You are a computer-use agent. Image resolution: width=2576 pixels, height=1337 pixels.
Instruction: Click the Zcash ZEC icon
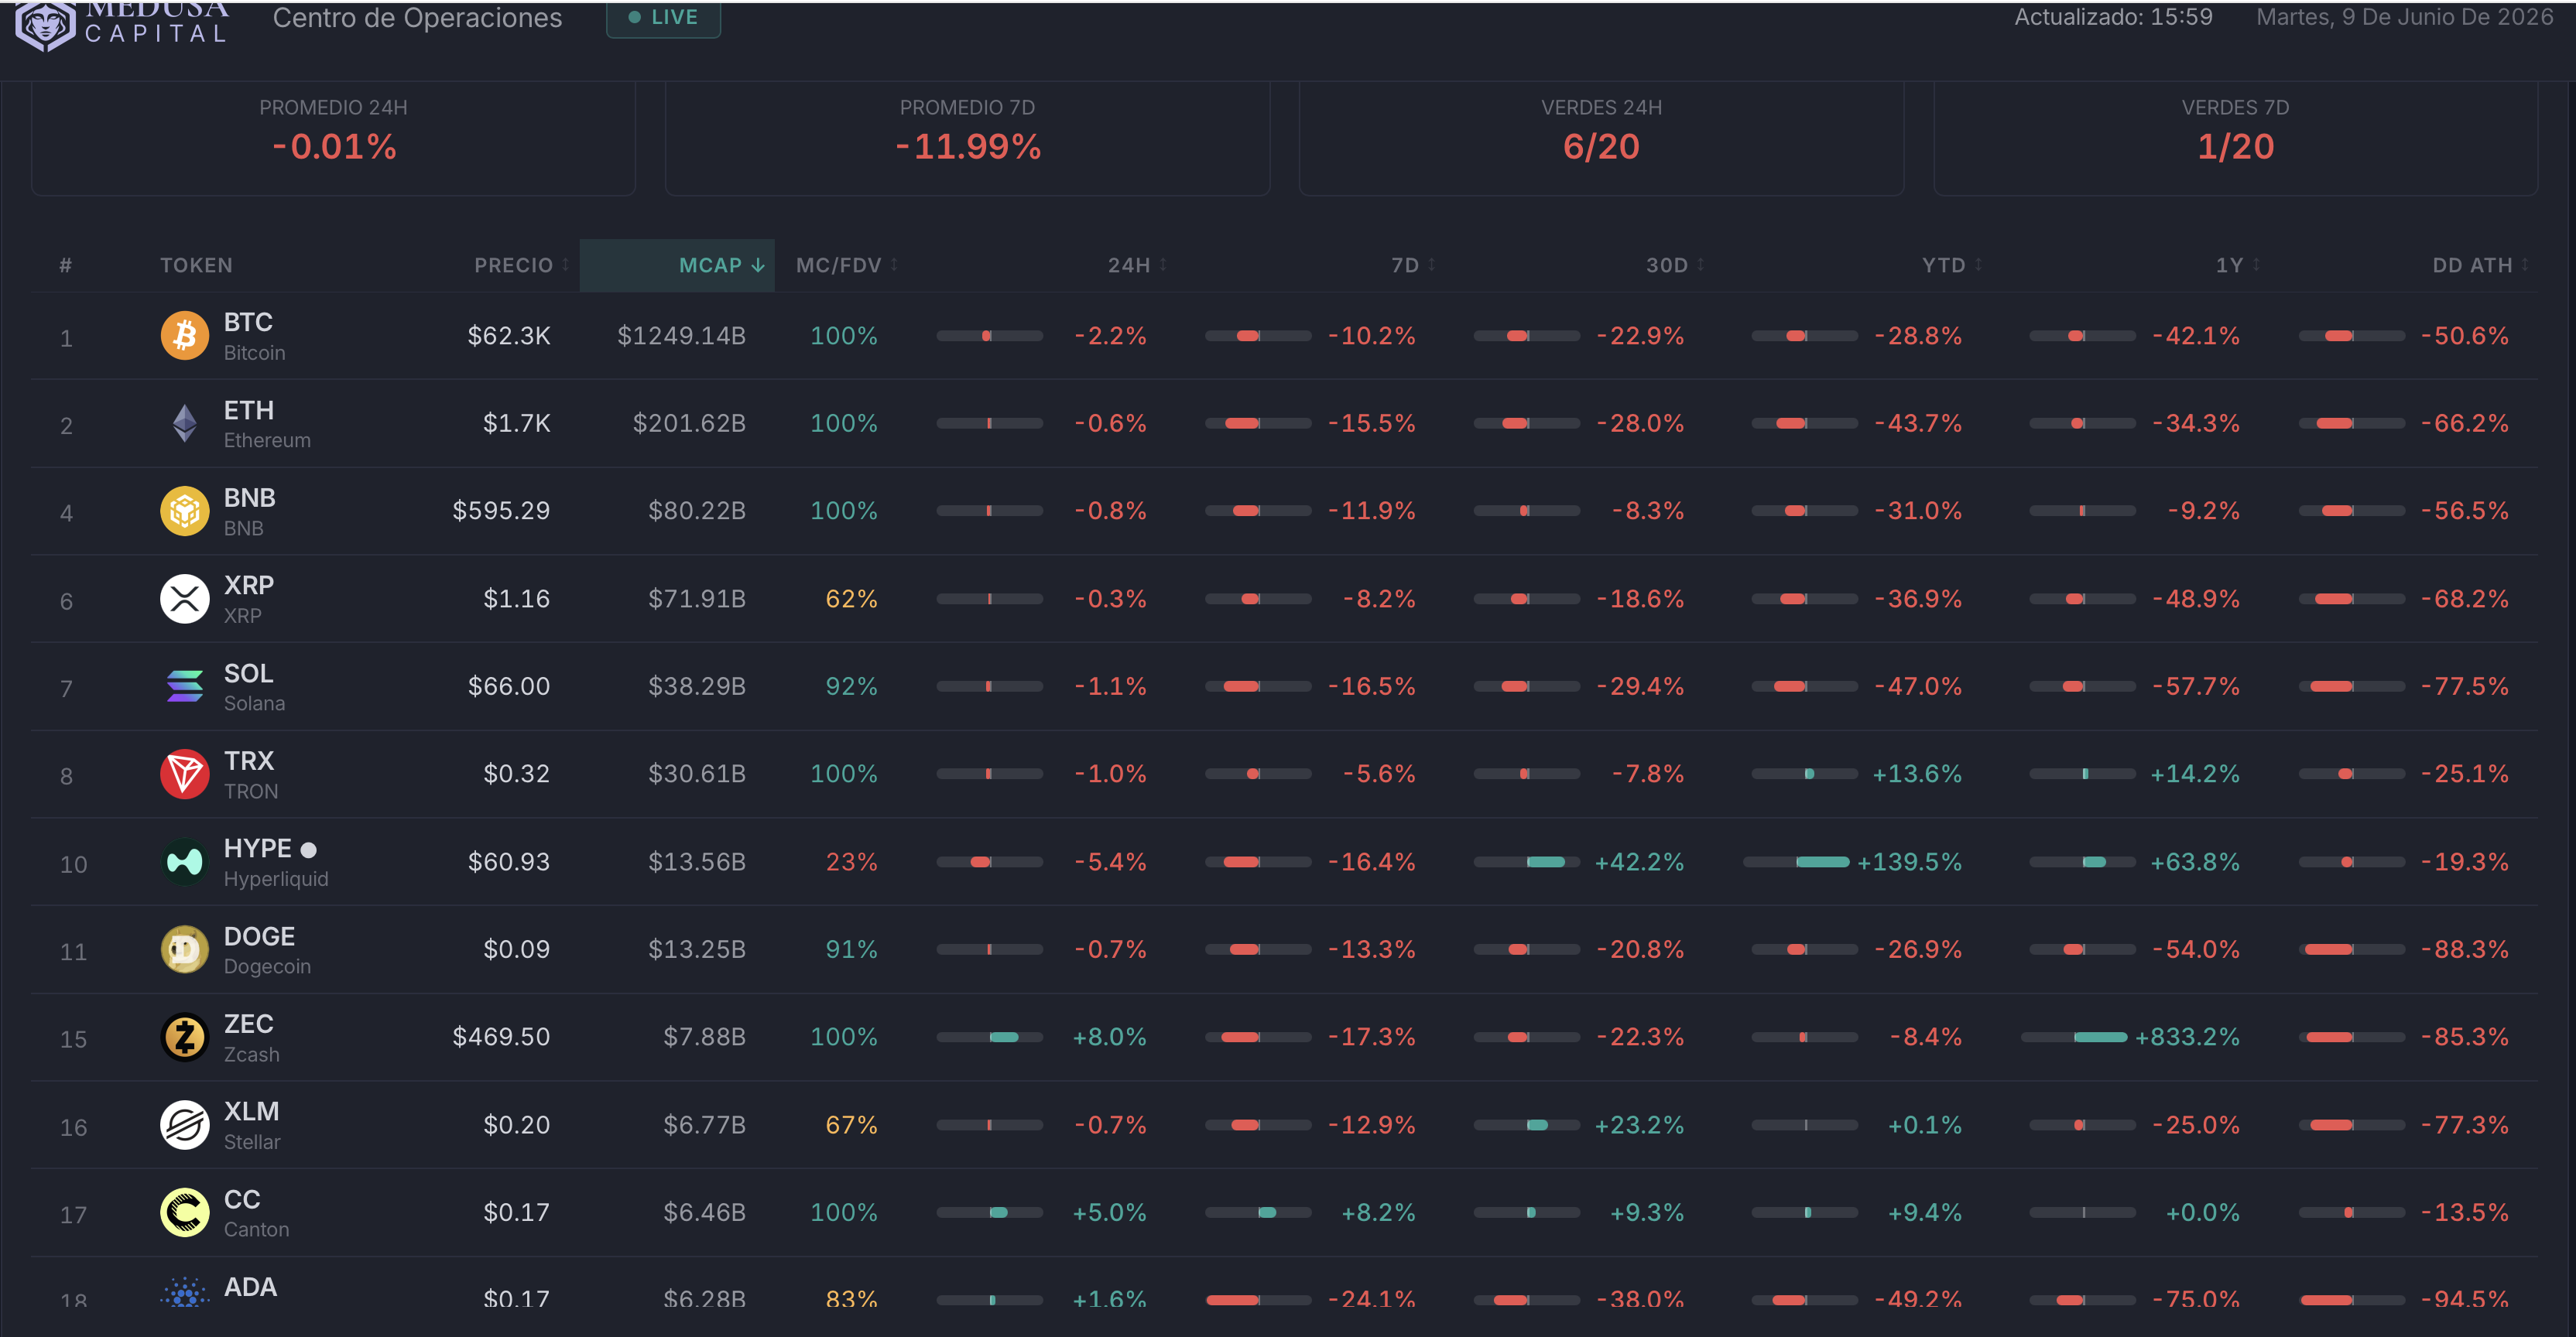tap(185, 1038)
